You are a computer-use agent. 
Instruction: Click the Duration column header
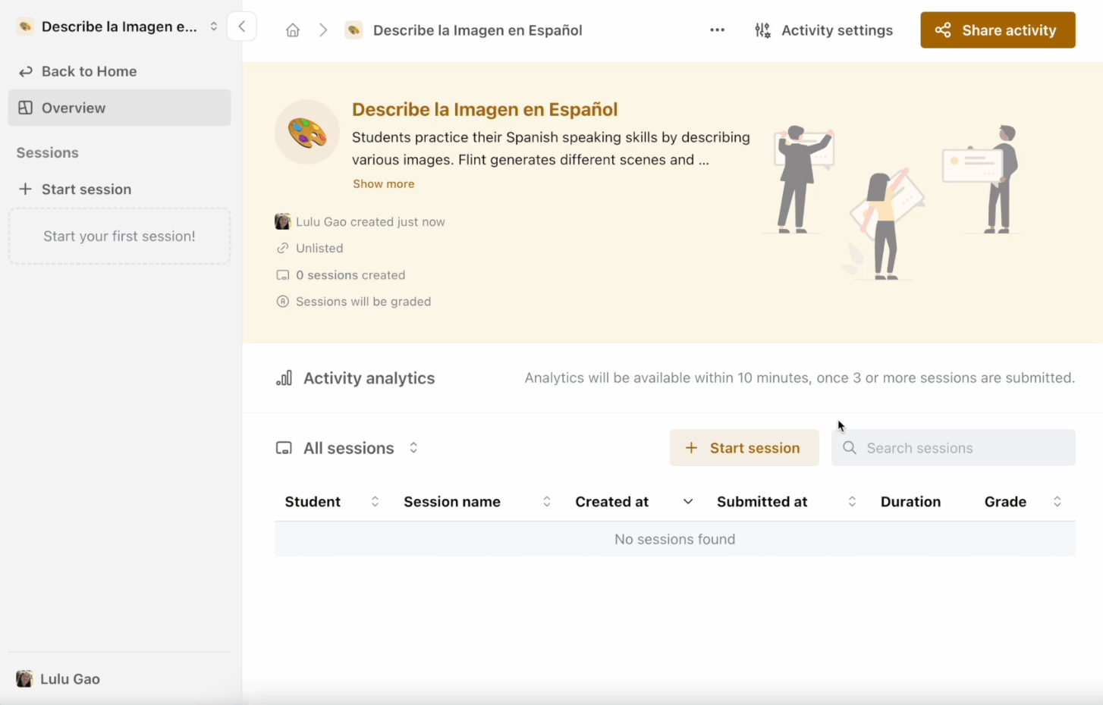pos(910,502)
